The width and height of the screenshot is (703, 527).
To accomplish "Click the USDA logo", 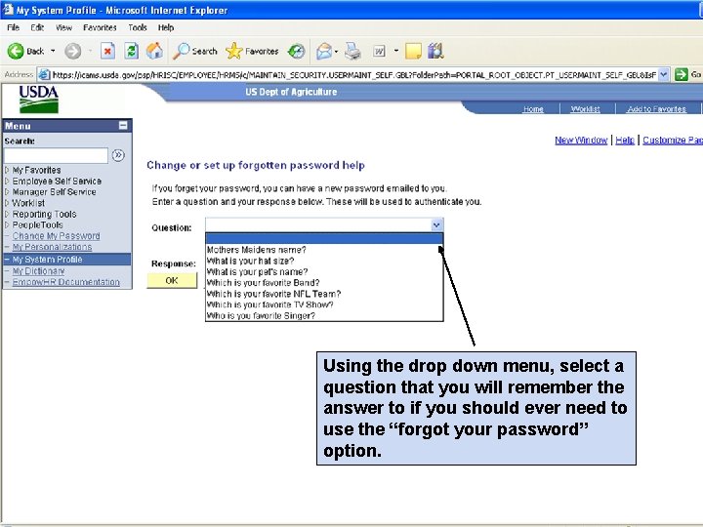I will pos(38,99).
